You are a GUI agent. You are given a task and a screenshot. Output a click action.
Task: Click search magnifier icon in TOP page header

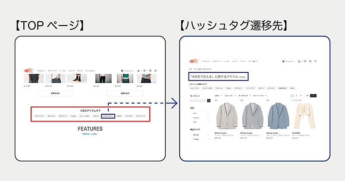(x=156, y=71)
